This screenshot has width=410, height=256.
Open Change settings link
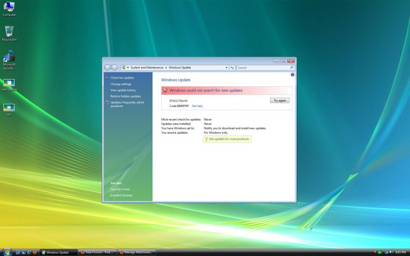click(x=121, y=84)
